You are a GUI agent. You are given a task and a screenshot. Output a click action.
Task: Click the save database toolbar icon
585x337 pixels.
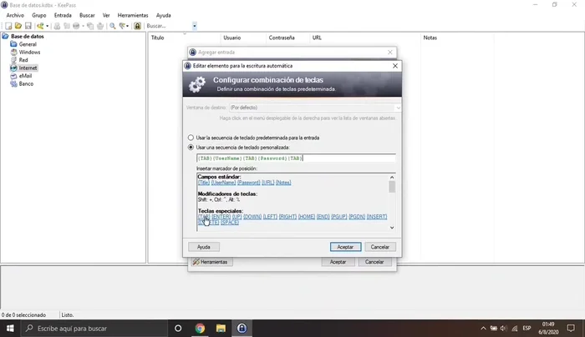(28, 26)
